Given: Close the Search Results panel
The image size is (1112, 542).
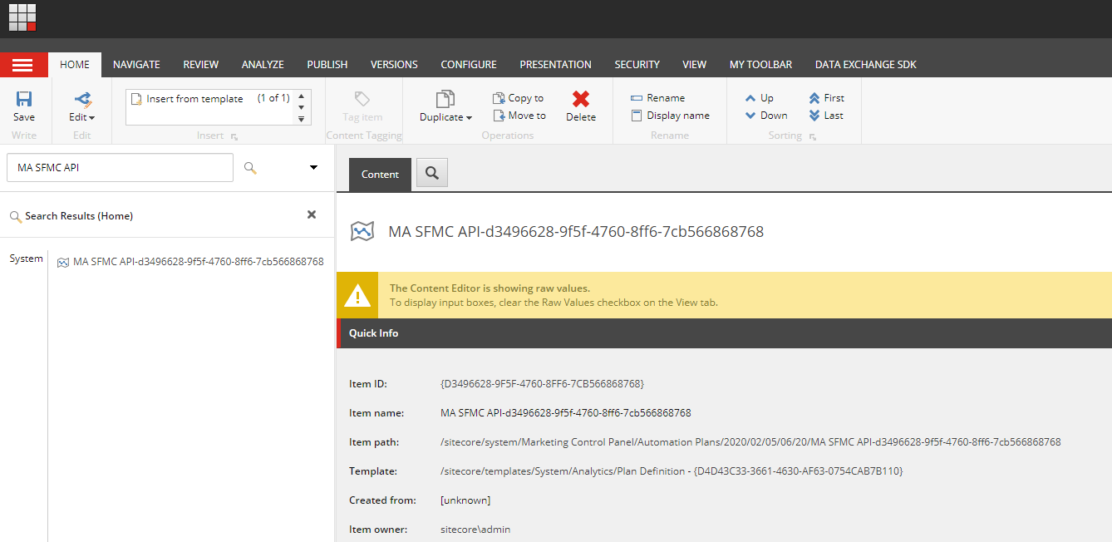Looking at the screenshot, I should [x=312, y=214].
